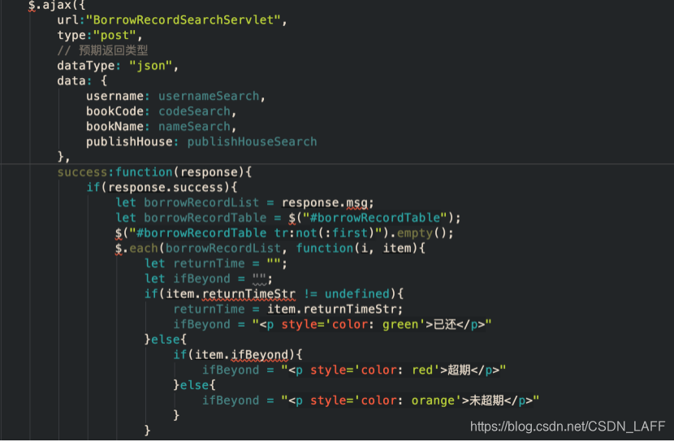
Task: Click the undefined keyword
Action: pyautogui.click(x=357, y=294)
